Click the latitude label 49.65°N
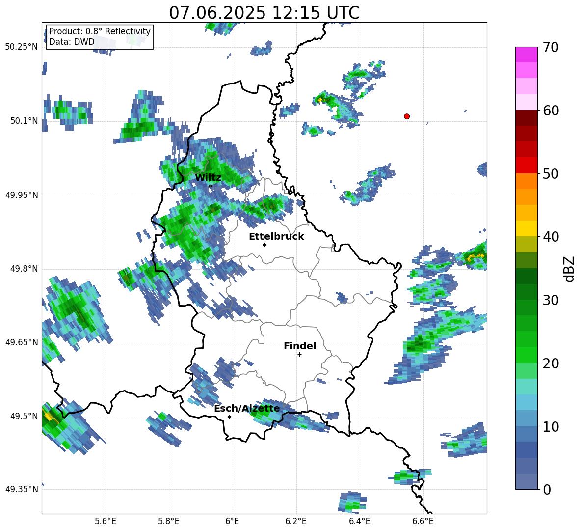The image size is (581, 531). 21,342
